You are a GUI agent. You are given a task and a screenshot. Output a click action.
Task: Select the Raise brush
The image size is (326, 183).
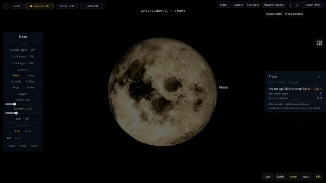tap(16, 75)
